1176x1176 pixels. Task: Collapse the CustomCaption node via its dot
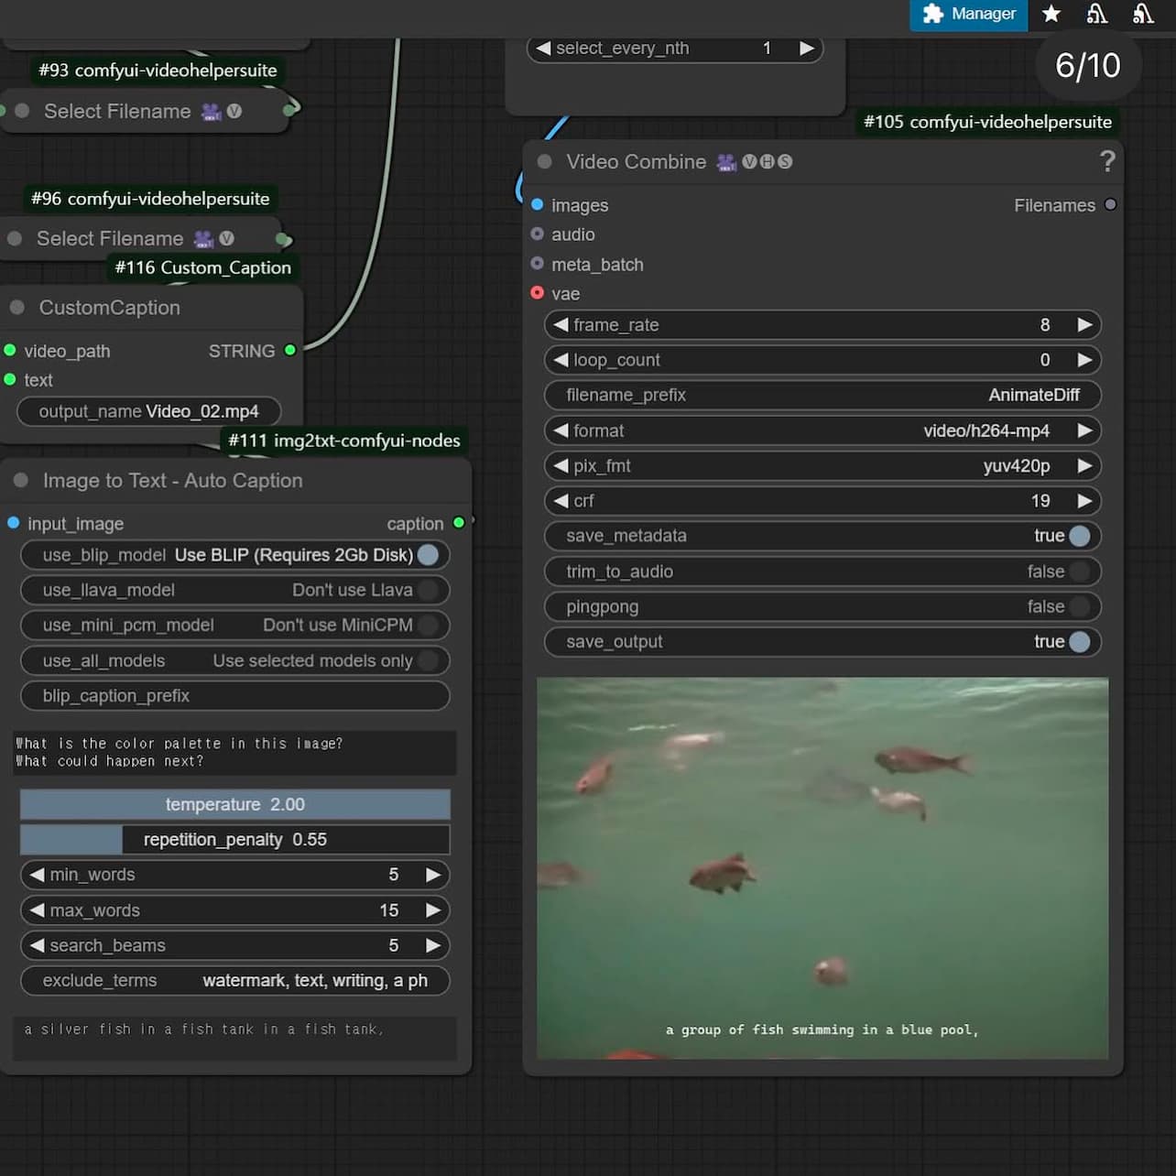pyautogui.click(x=17, y=308)
